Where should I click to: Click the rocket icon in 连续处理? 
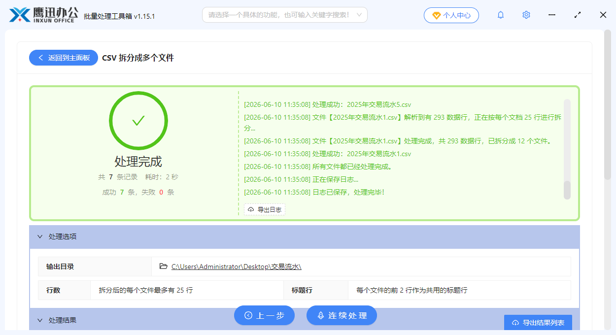click(x=321, y=315)
